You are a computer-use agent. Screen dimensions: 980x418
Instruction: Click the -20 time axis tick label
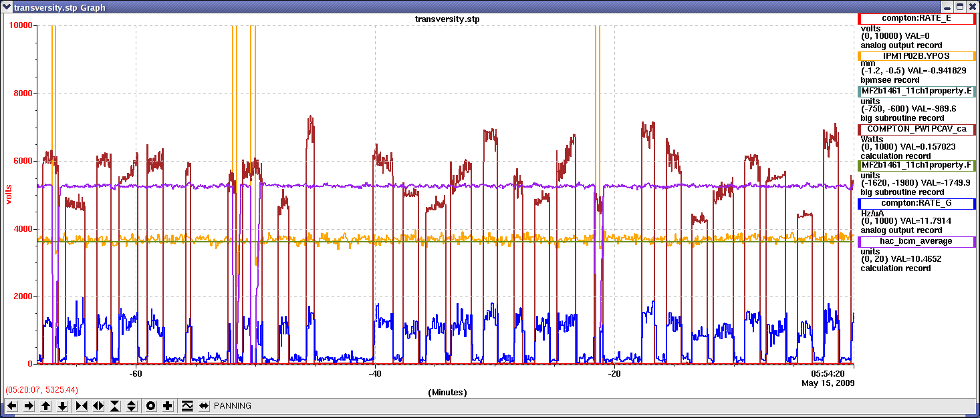(x=614, y=374)
